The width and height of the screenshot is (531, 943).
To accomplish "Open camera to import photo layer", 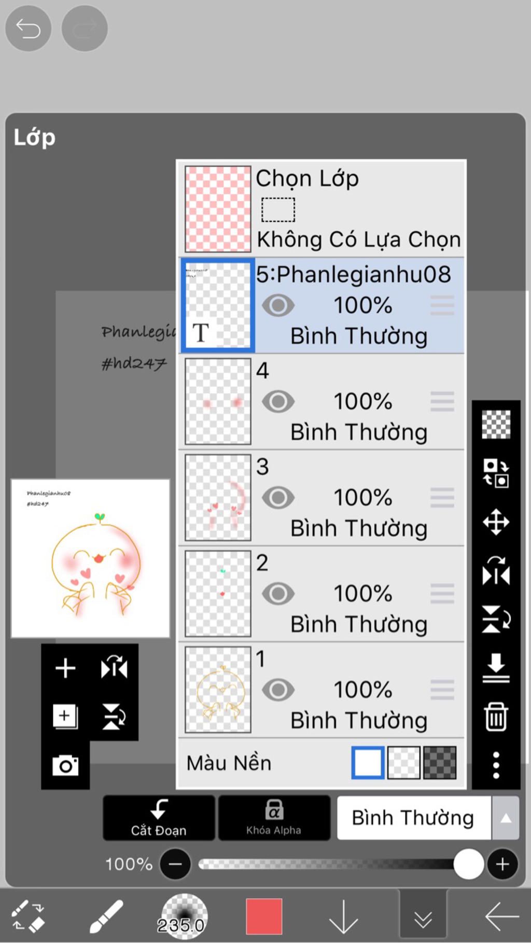I will click(x=65, y=765).
